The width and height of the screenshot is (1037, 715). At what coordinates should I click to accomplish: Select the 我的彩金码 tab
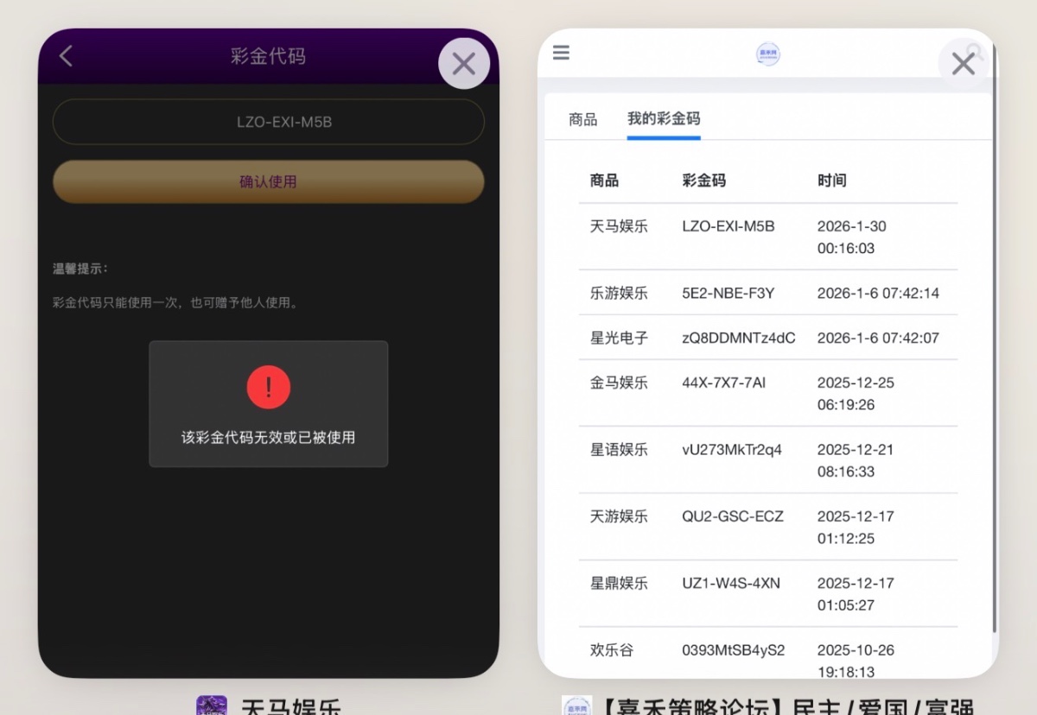664,119
